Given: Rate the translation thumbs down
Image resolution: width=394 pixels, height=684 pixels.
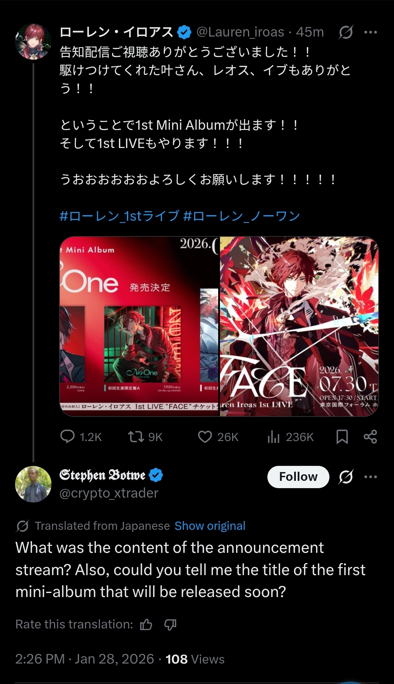Looking at the screenshot, I should point(170,624).
